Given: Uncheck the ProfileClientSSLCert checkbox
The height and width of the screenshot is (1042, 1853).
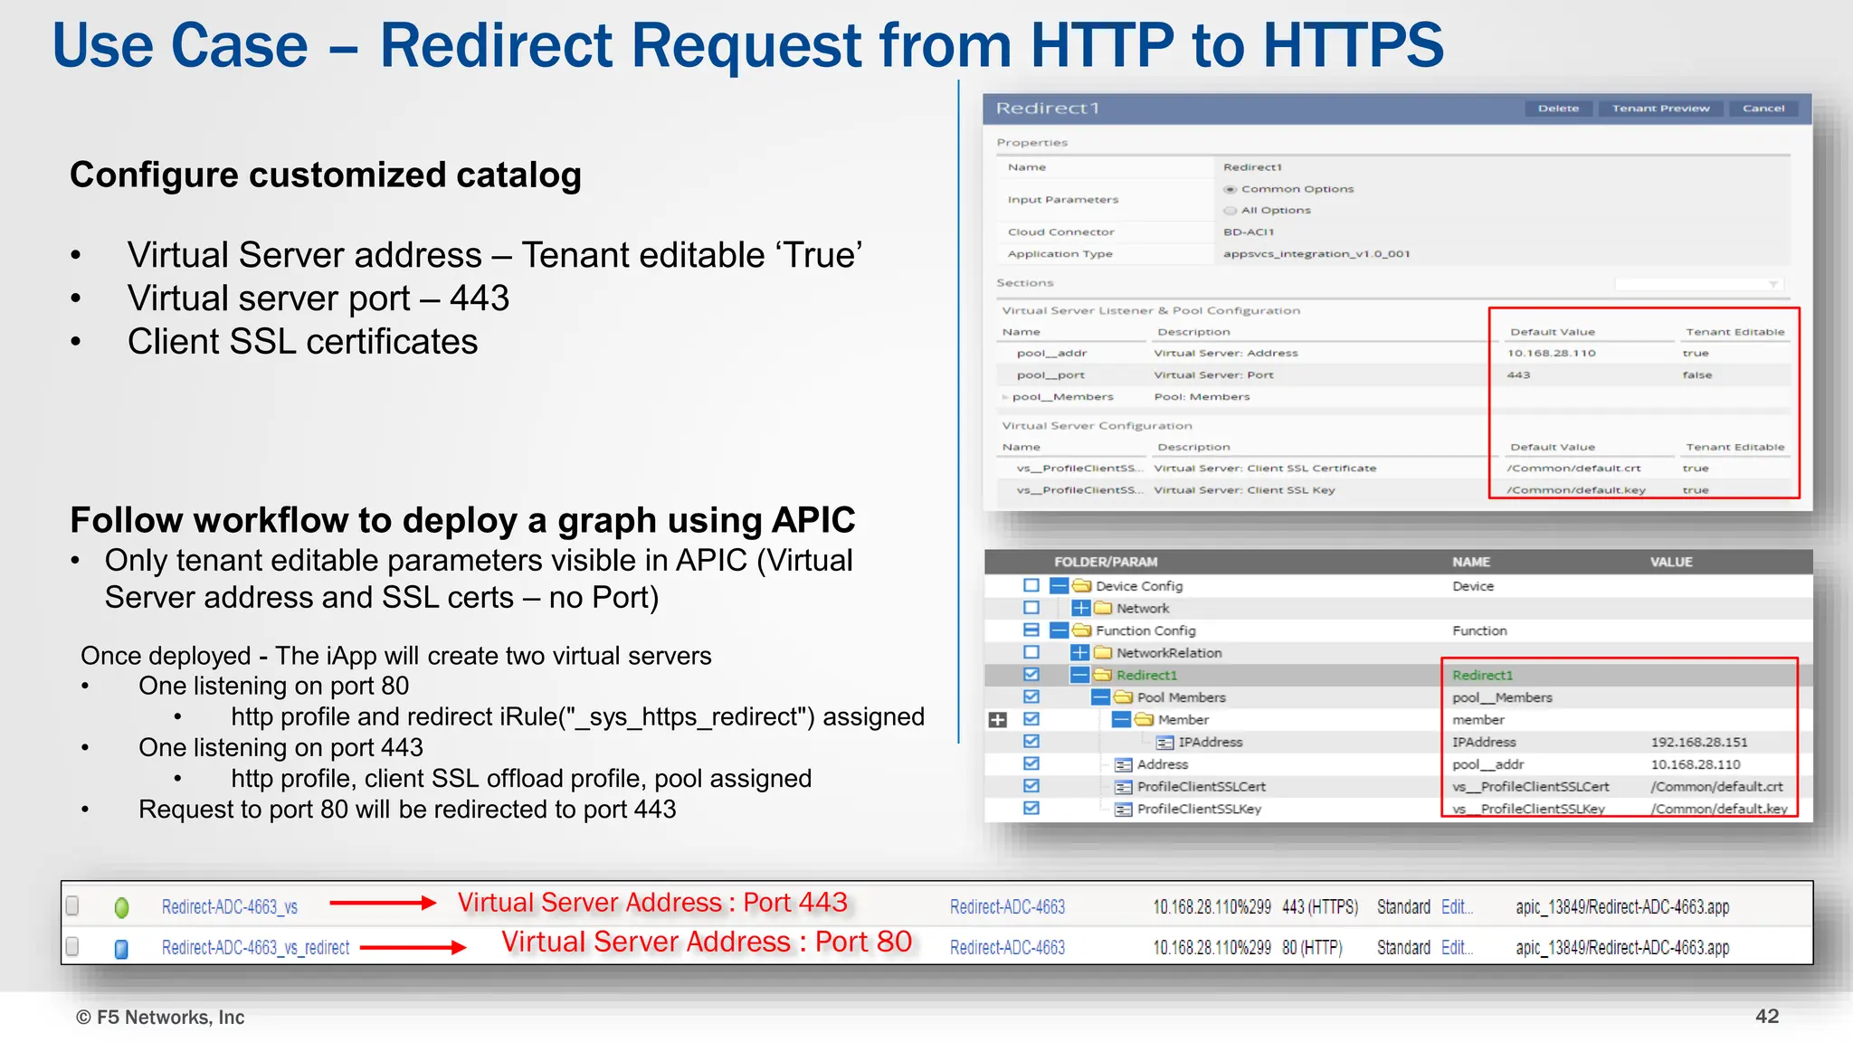Looking at the screenshot, I should [1031, 786].
